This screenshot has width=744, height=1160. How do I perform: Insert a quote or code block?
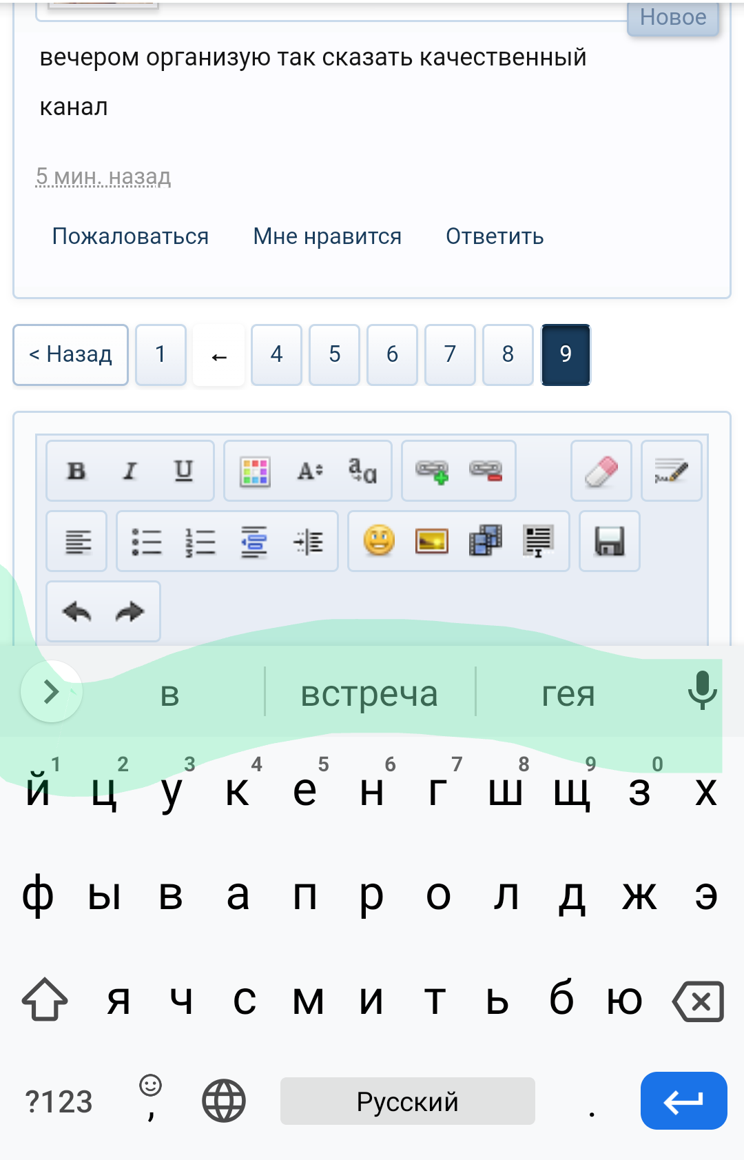[539, 541]
